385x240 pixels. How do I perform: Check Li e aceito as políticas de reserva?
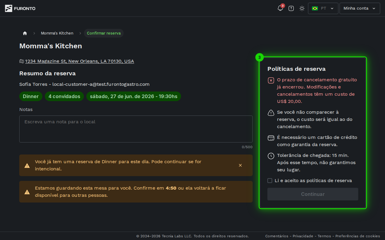pyautogui.click(x=270, y=181)
